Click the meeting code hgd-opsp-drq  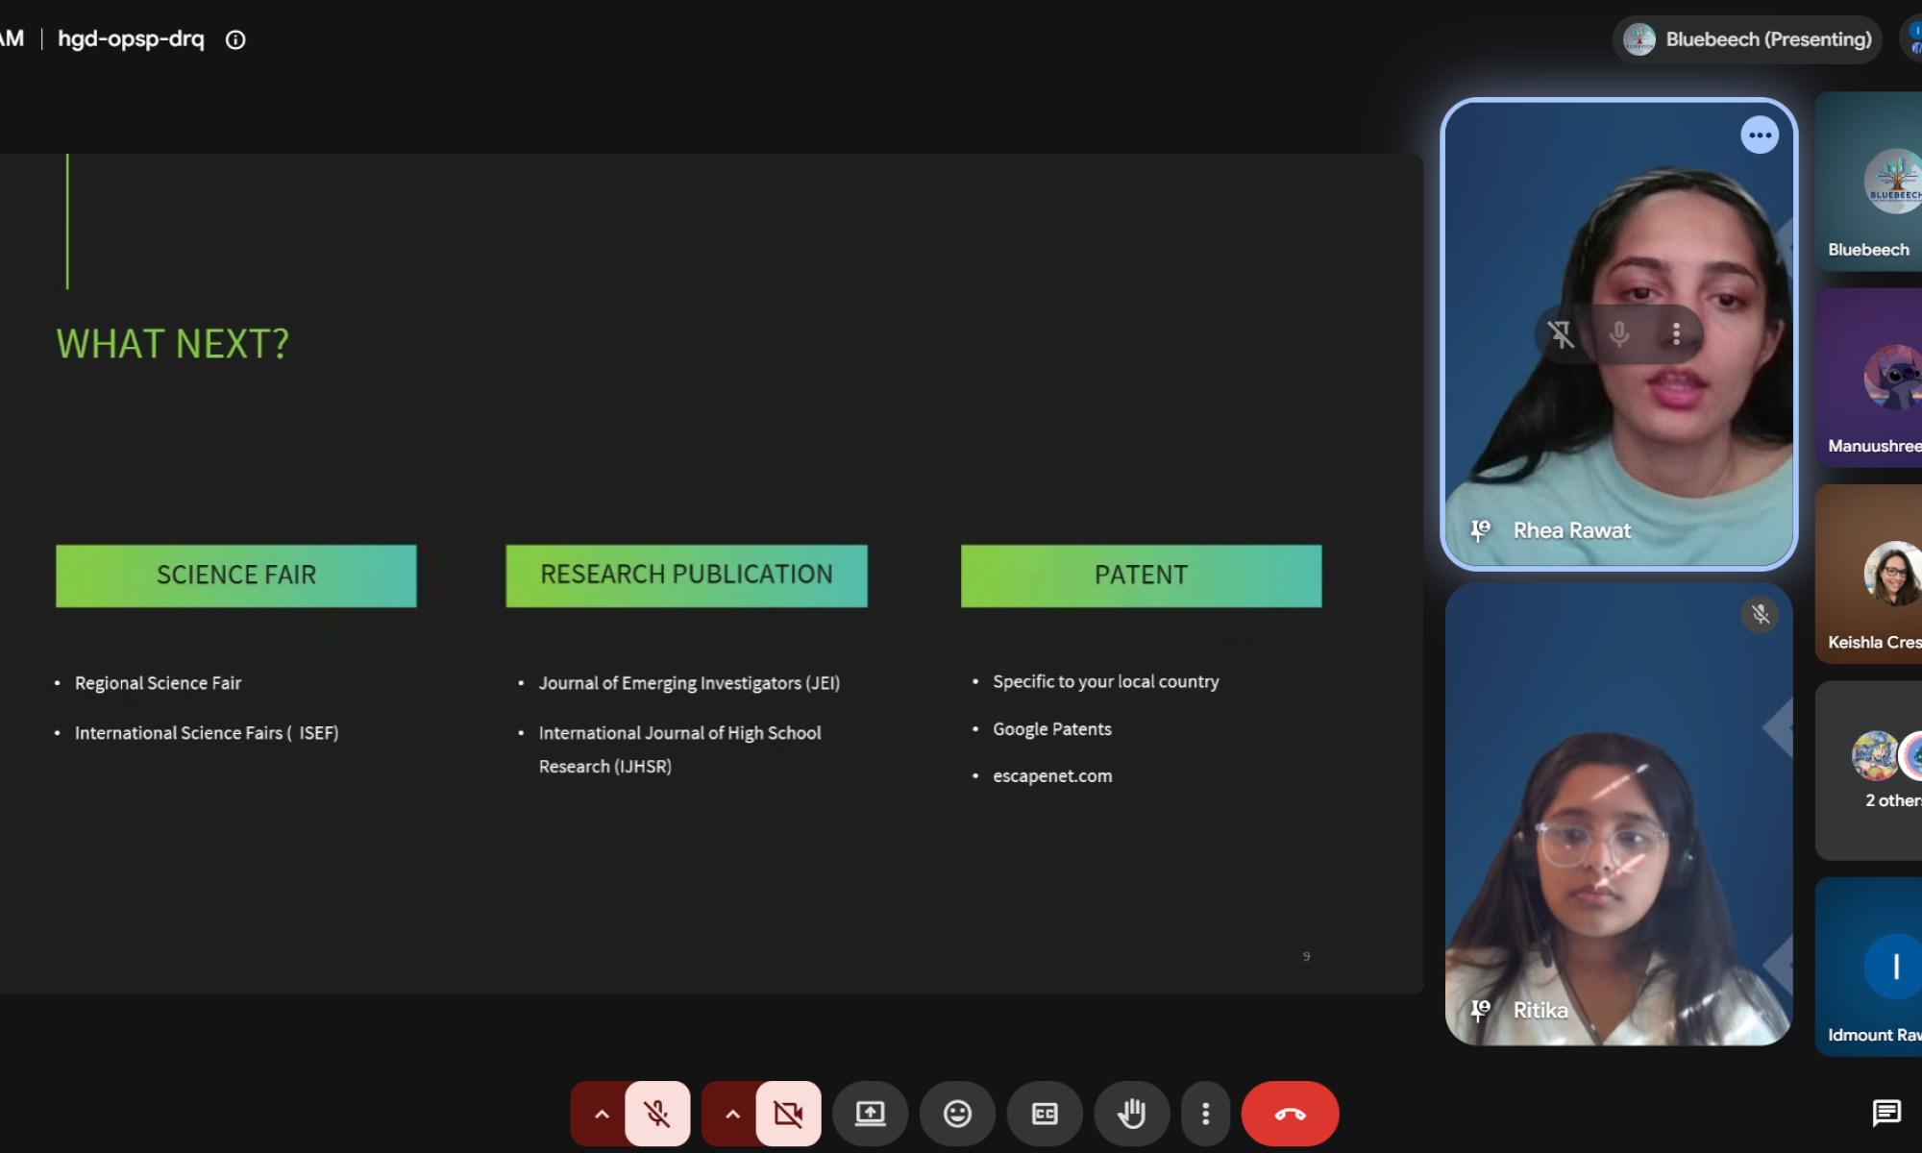tap(131, 38)
